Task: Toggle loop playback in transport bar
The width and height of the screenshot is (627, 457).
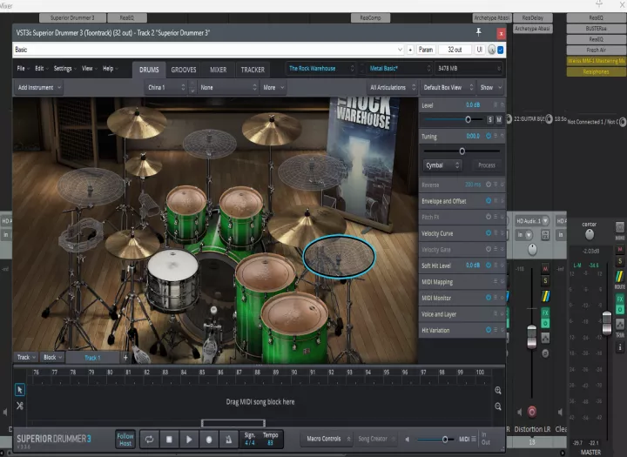Action: pyautogui.click(x=149, y=440)
